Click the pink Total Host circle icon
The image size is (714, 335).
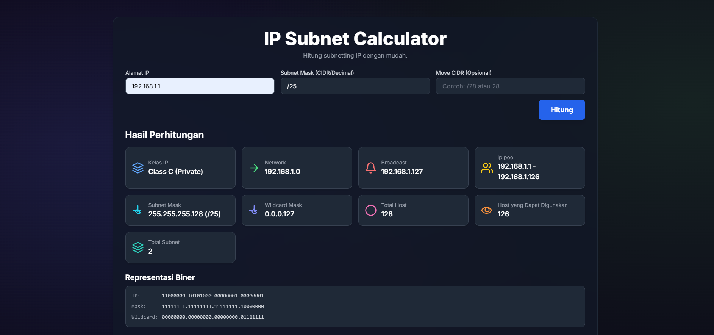(371, 210)
